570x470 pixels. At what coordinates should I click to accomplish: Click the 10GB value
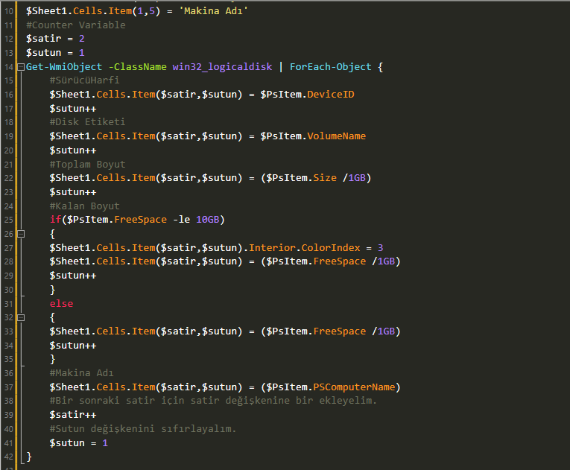coord(208,220)
